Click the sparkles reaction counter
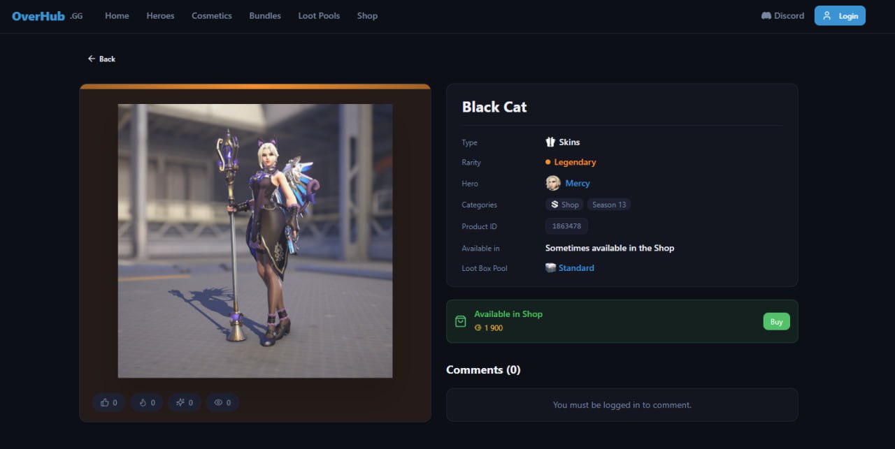The image size is (895, 449). tap(185, 402)
